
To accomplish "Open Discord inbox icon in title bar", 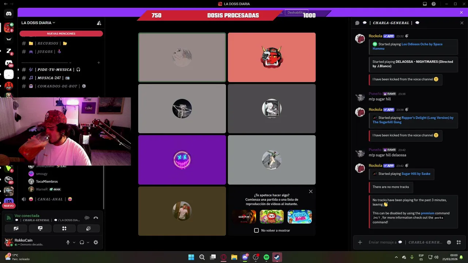I will coord(425,4).
